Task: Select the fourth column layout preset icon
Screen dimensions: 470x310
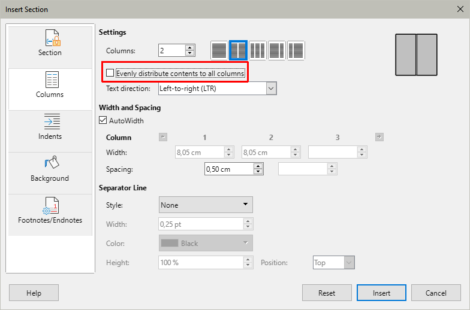Action: click(277, 50)
